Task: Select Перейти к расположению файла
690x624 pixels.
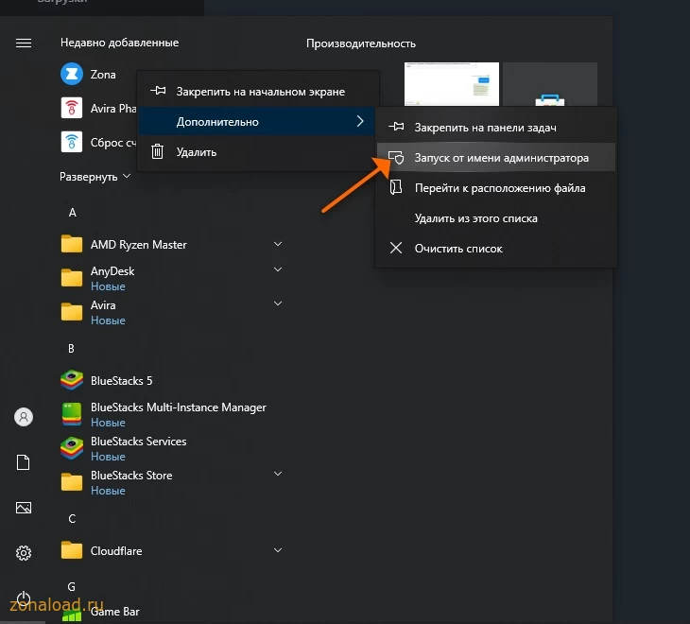Action: click(496, 187)
